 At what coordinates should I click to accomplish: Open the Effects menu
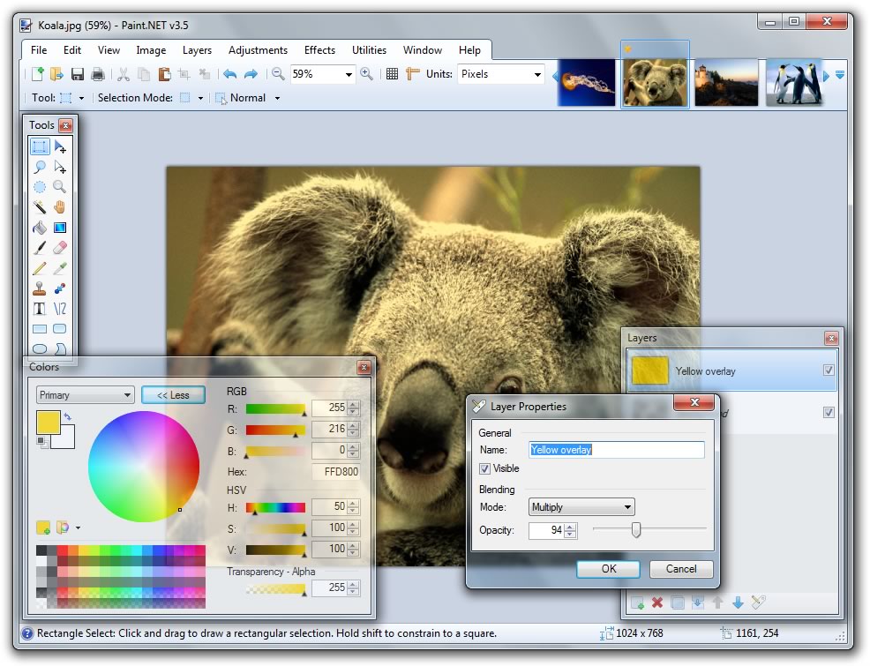[319, 50]
